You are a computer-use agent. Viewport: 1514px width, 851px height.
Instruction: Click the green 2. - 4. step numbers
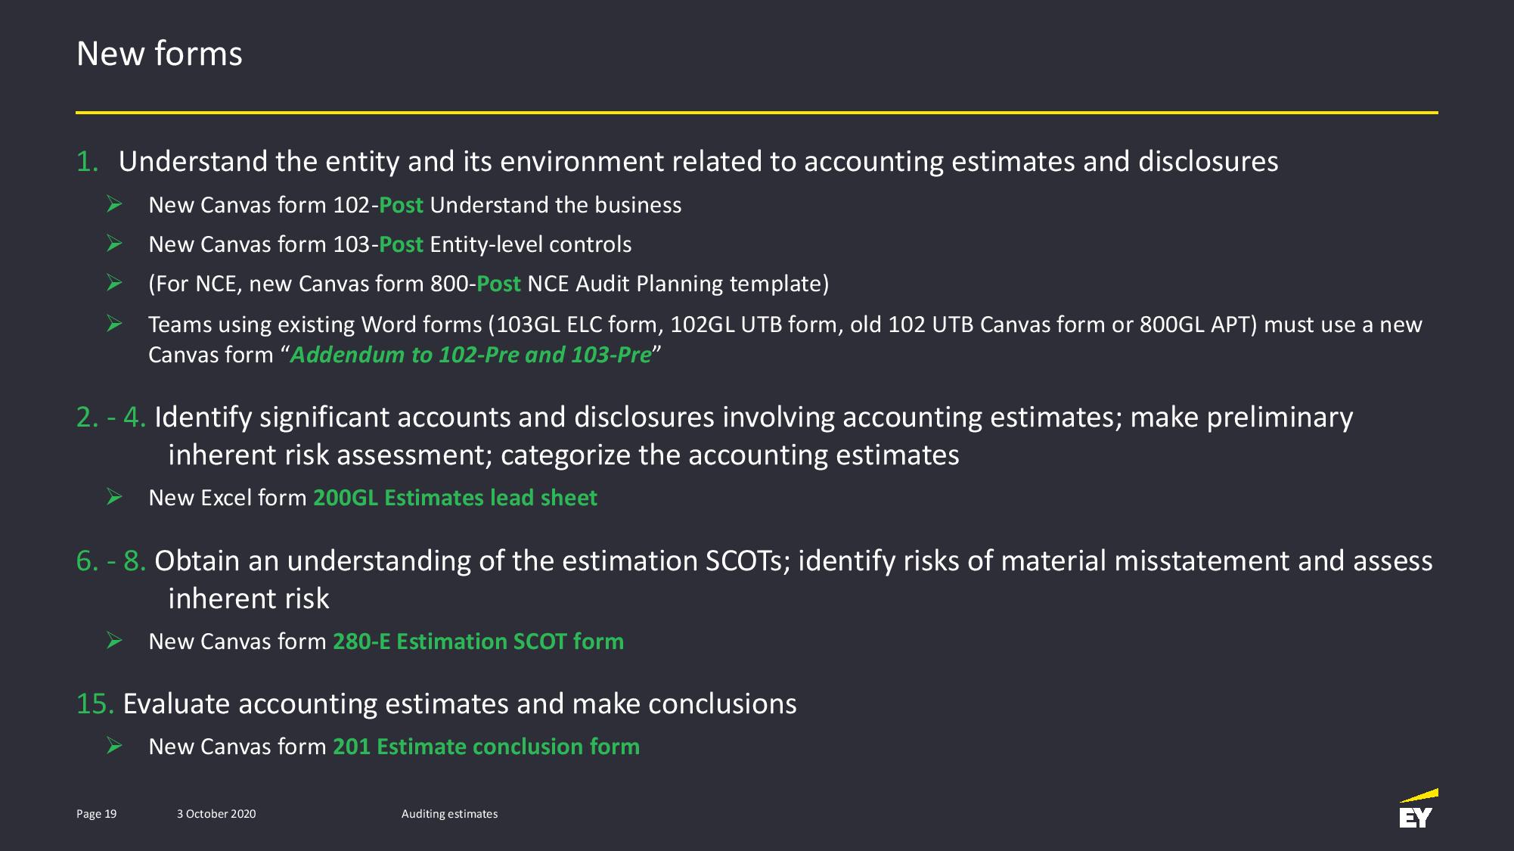pyautogui.click(x=111, y=417)
